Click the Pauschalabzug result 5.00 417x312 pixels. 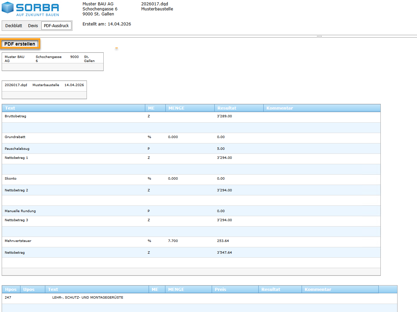221,148
